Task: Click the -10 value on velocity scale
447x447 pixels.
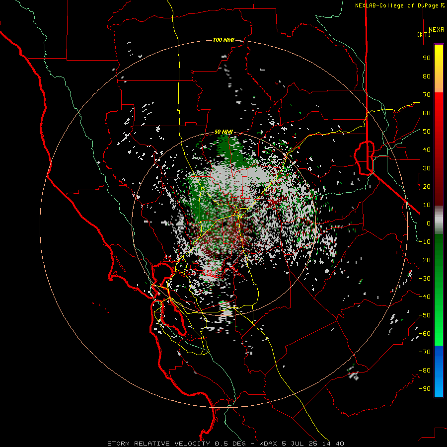Action: pos(425,242)
